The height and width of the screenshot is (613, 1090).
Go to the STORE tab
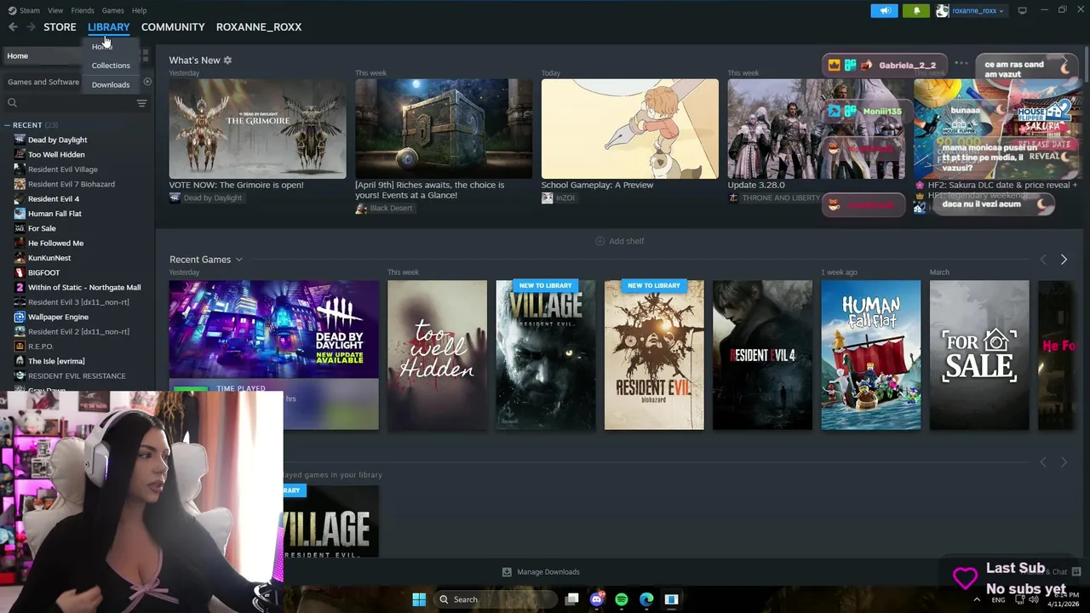pos(60,27)
